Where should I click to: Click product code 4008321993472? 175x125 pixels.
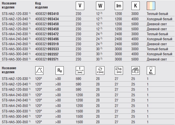tap(47, 34)
